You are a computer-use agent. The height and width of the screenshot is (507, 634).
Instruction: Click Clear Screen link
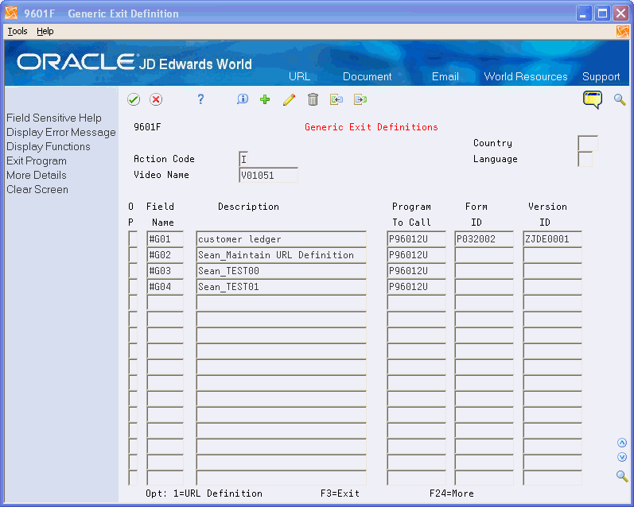click(37, 189)
